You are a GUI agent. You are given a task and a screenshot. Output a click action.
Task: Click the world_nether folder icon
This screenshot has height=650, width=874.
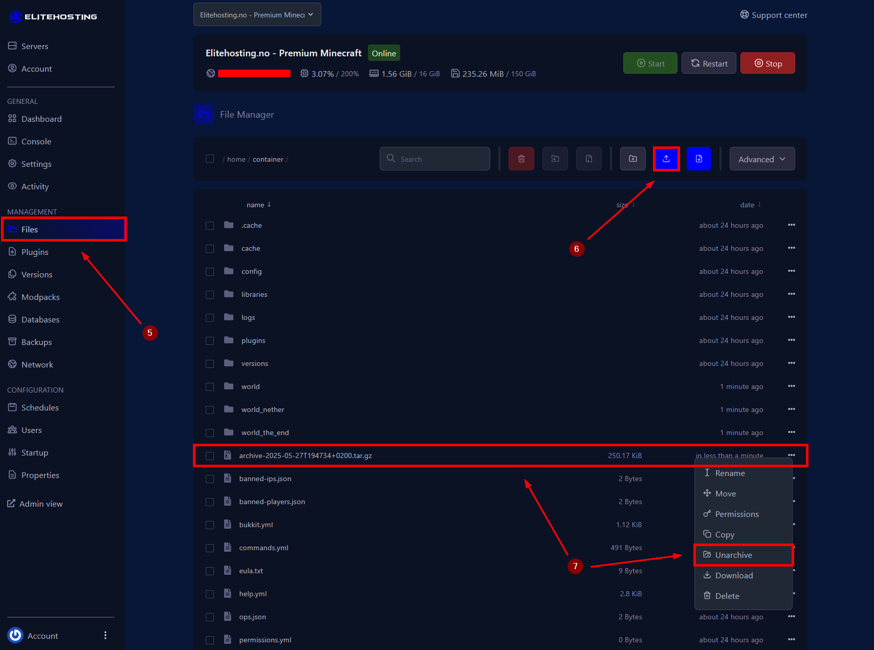[x=229, y=409]
